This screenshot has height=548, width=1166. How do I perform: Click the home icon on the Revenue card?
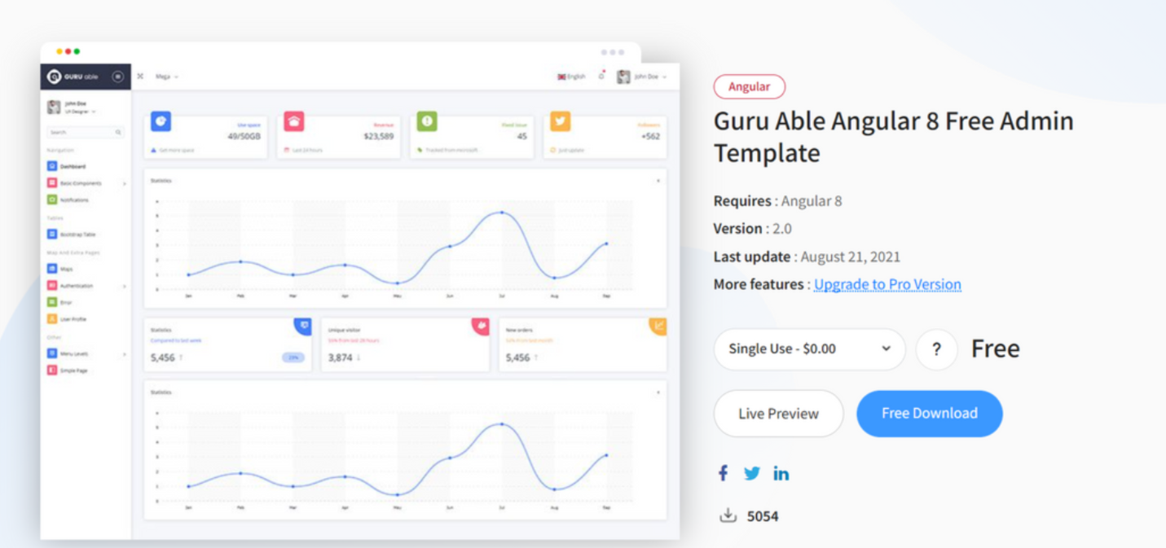coord(293,120)
